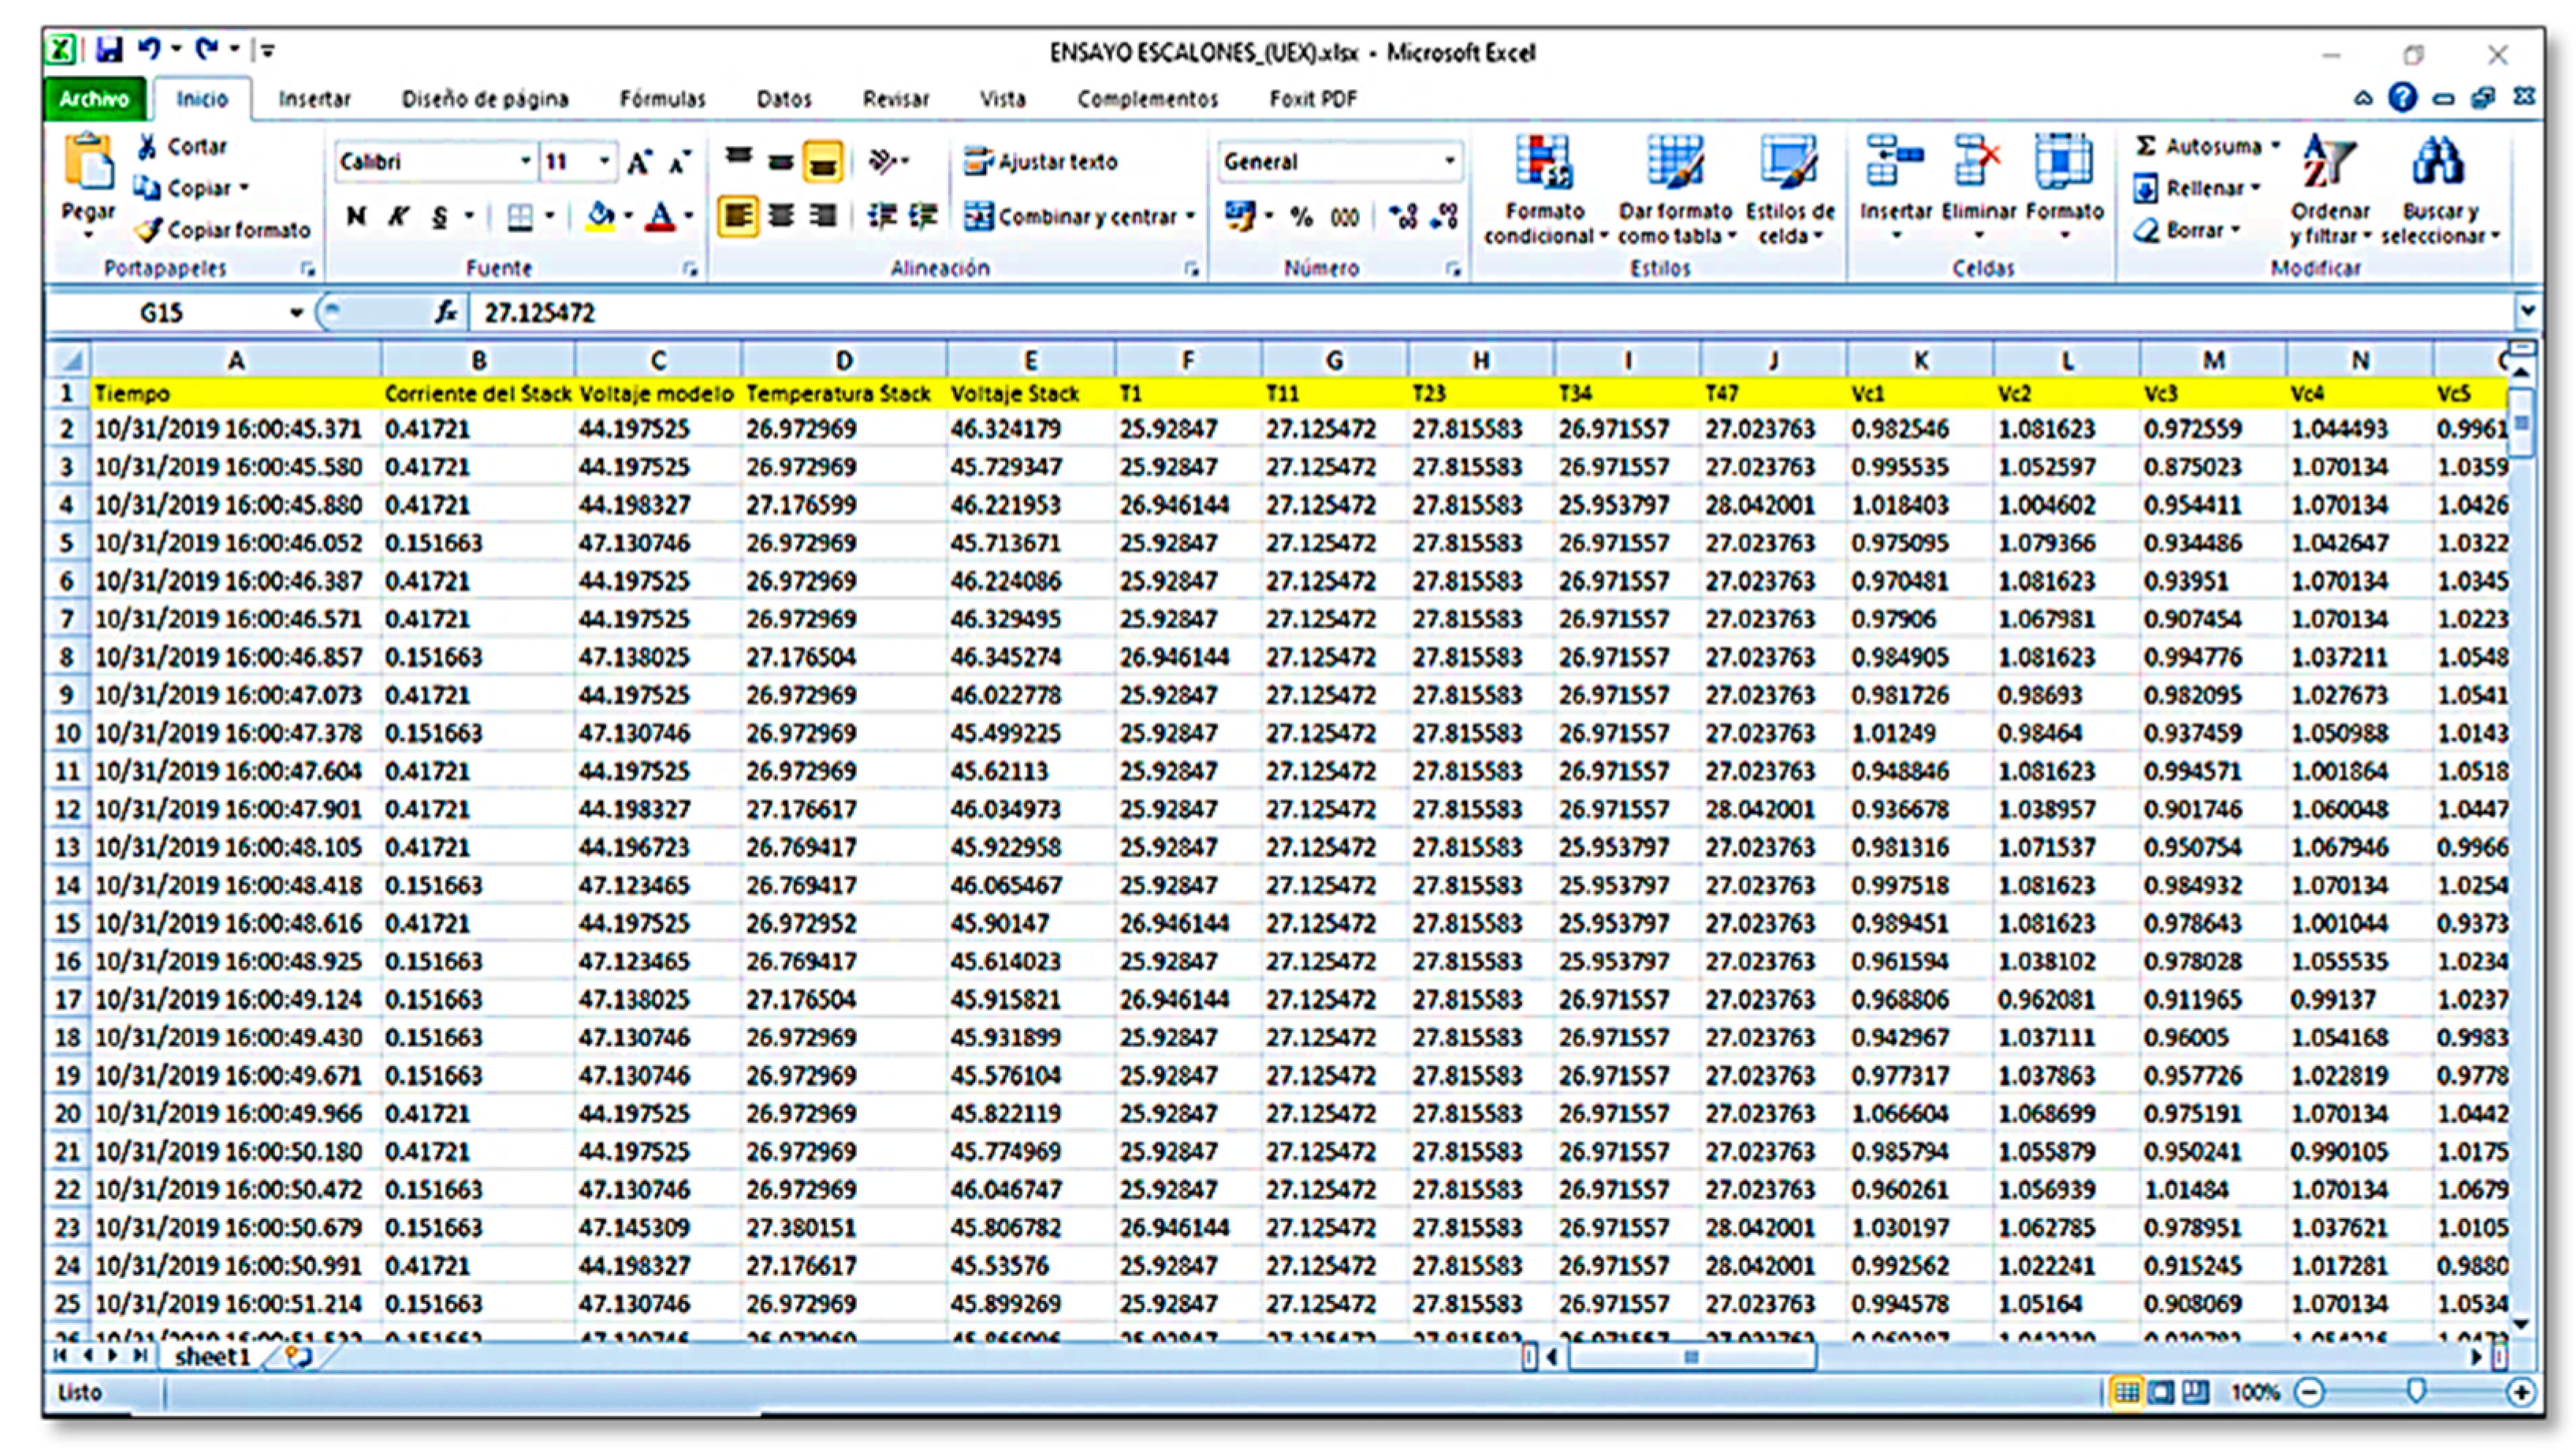This screenshot has height=1450, width=2576.
Task: Toggle bold N formatting
Action: click(x=356, y=216)
